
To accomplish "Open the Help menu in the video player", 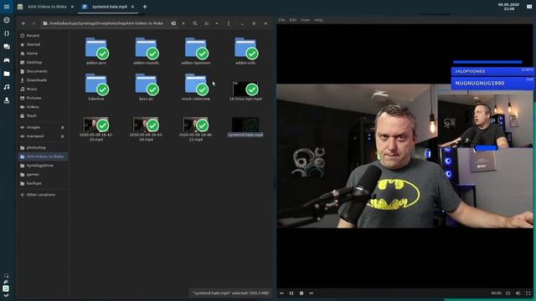I will pos(318,20).
